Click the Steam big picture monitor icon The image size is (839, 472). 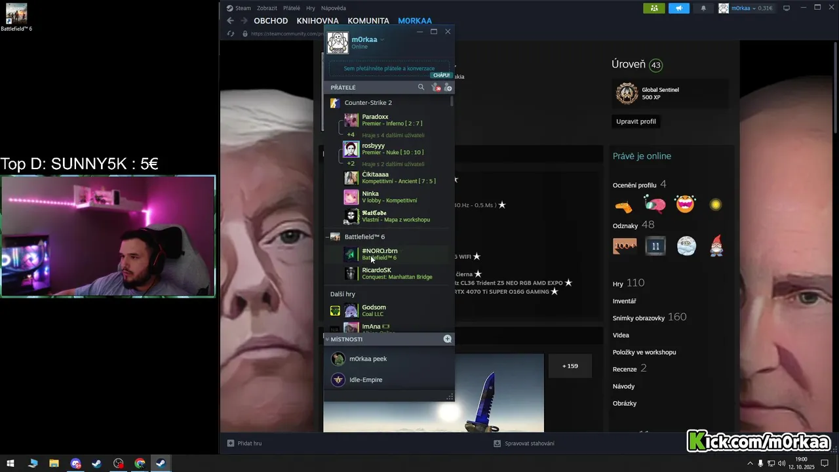click(x=787, y=8)
